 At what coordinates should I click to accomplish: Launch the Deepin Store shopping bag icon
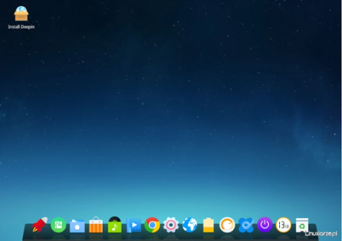coord(96,225)
